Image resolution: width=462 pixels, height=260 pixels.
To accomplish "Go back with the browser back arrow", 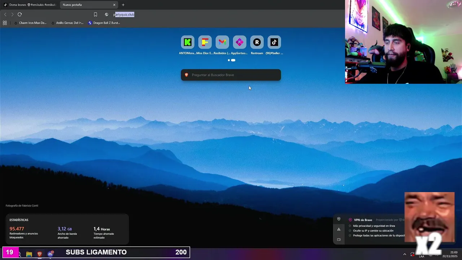I will (x=5, y=14).
